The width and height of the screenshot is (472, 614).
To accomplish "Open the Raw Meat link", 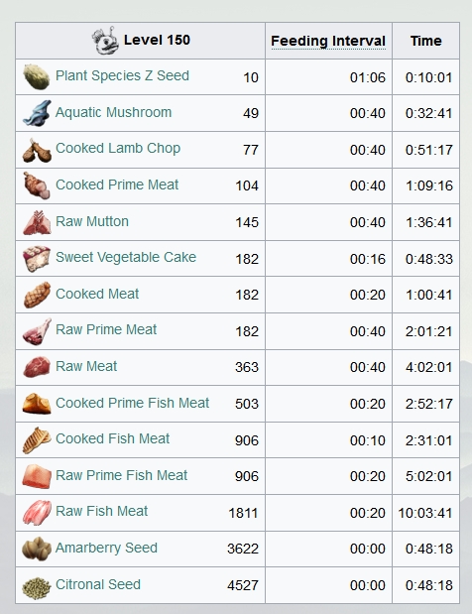I will pos(86,367).
